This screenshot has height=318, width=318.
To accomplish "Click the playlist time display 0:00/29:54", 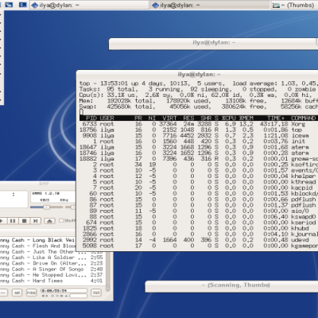I will pyautogui.click(x=64, y=291).
